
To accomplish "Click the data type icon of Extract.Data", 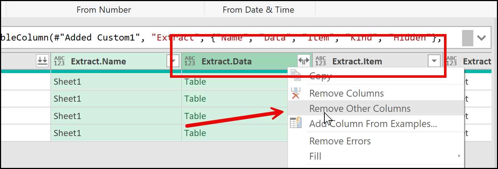I will [190, 62].
